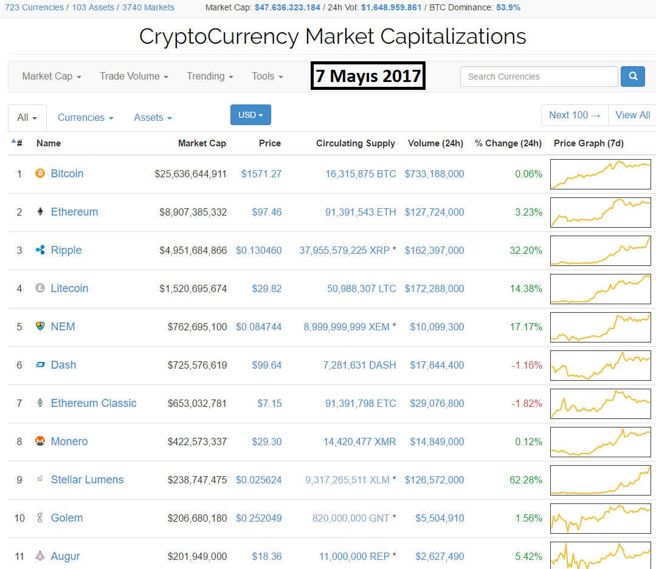Viewport: 656px width, 569px height.
Task: Click the Augur triangle logo icon
Action: click(x=40, y=556)
